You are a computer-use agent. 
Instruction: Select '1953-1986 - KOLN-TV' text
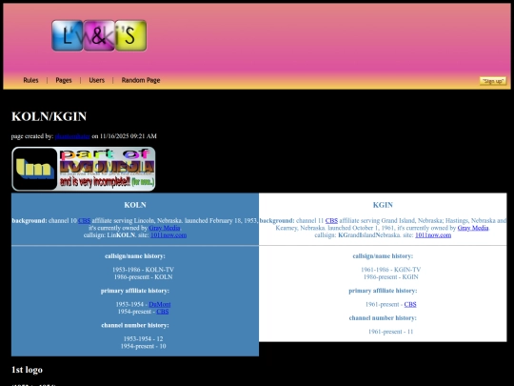[x=143, y=270]
